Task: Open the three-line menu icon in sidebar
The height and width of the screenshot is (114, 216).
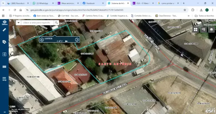Action: click(4, 67)
